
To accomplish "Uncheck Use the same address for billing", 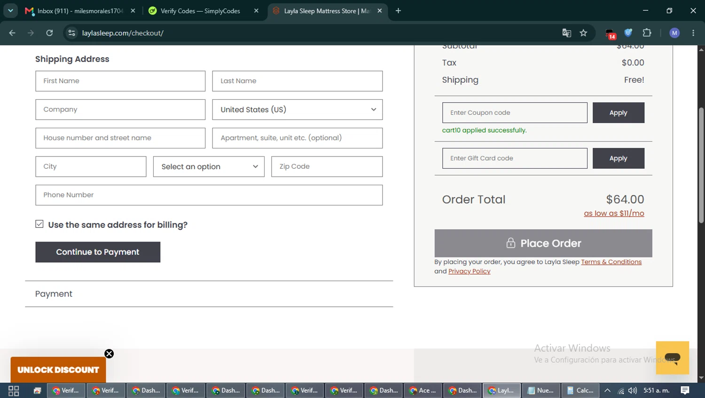I will click(39, 224).
